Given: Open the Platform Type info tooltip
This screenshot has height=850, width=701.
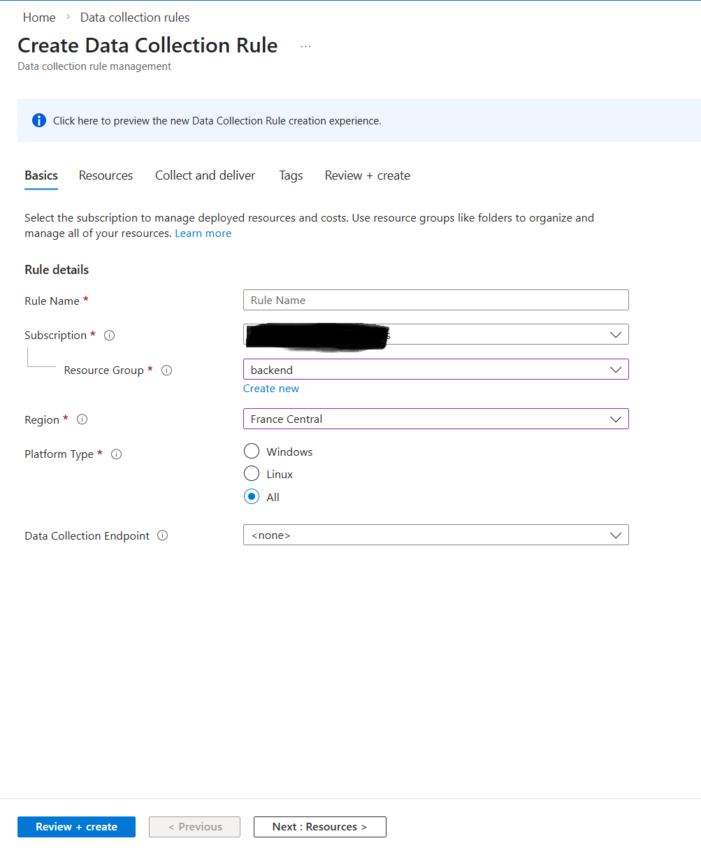Looking at the screenshot, I should tap(116, 454).
